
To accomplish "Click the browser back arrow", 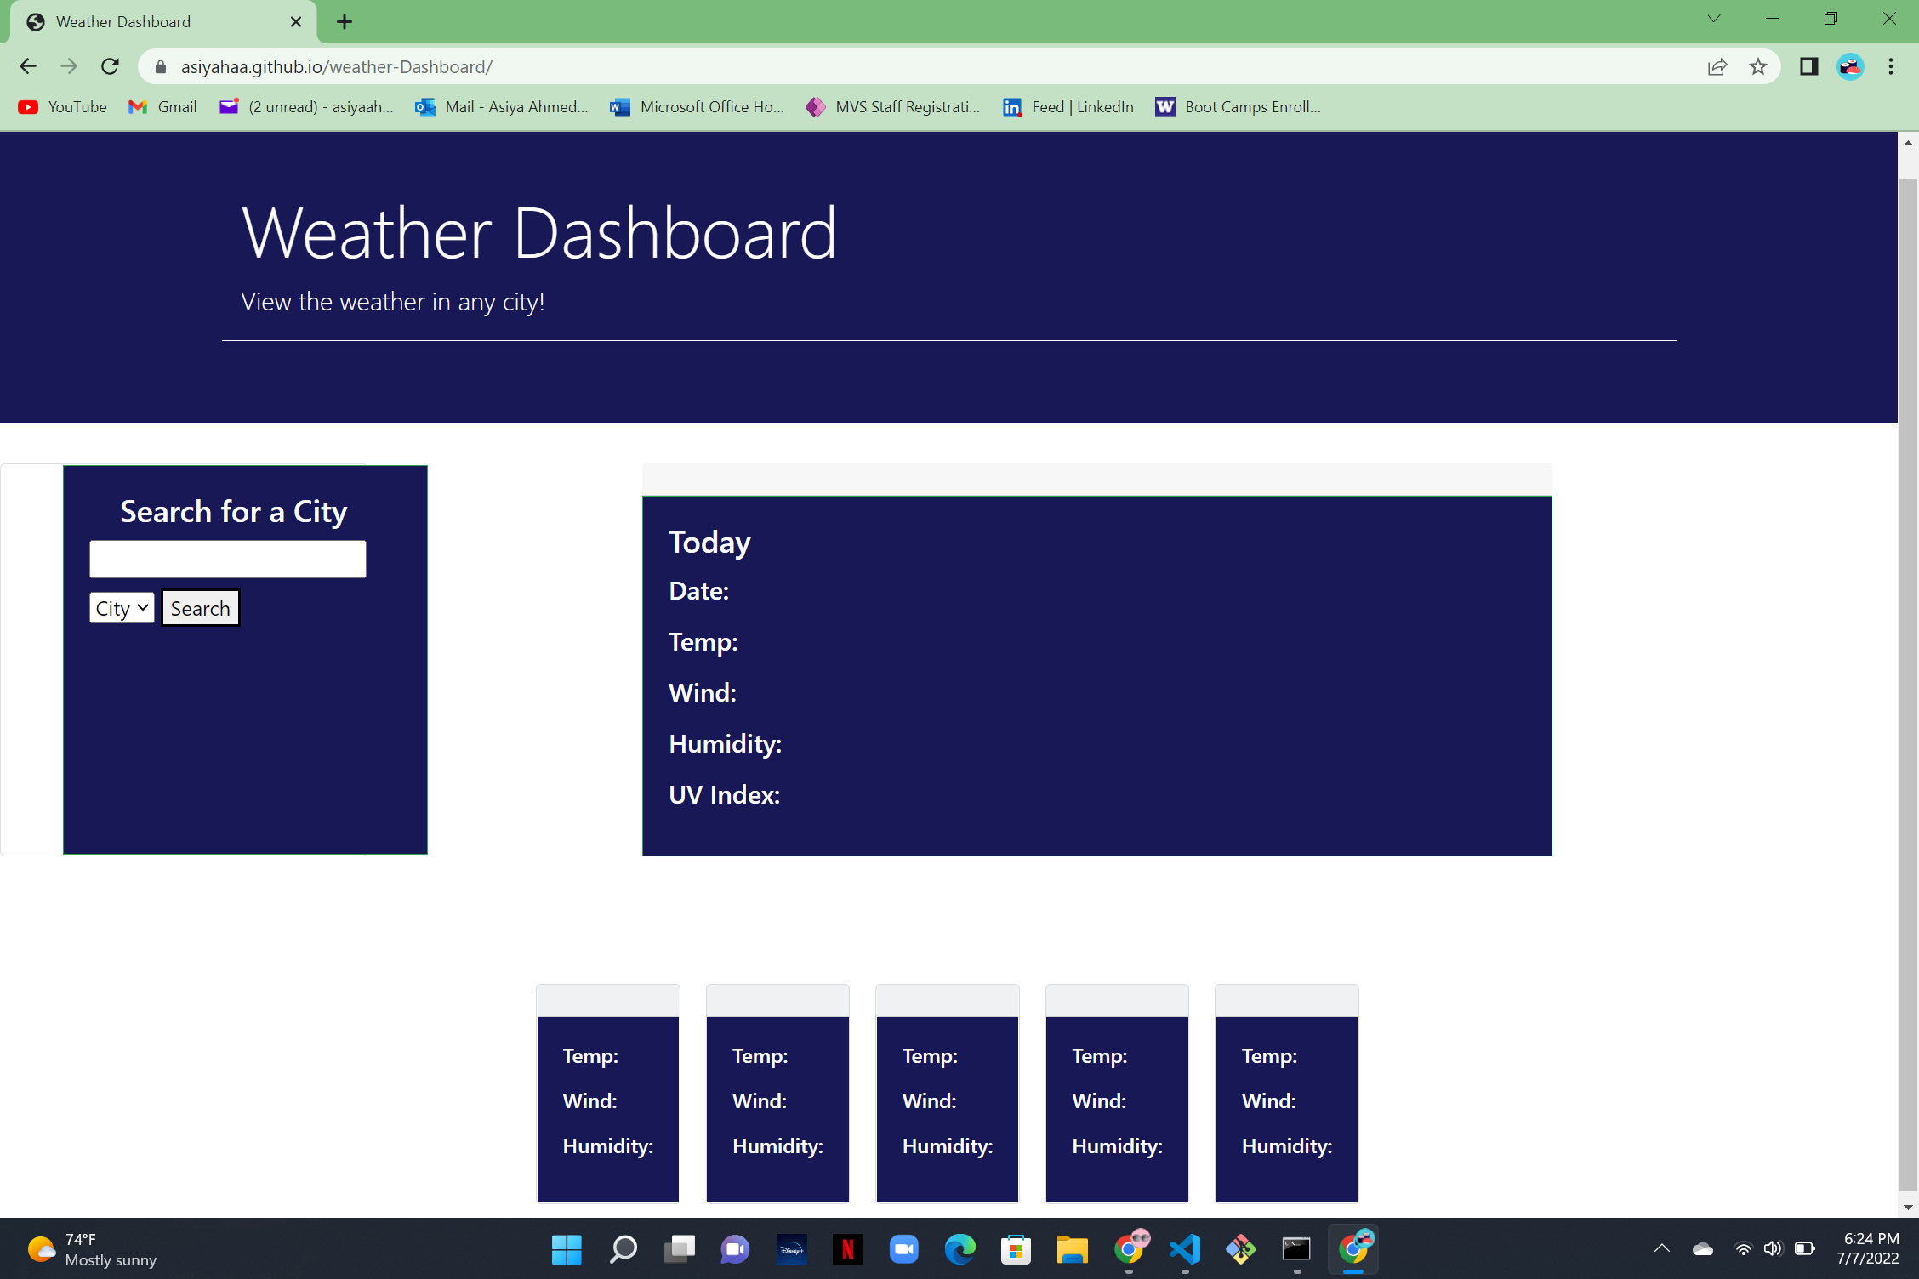I will pos(28,66).
